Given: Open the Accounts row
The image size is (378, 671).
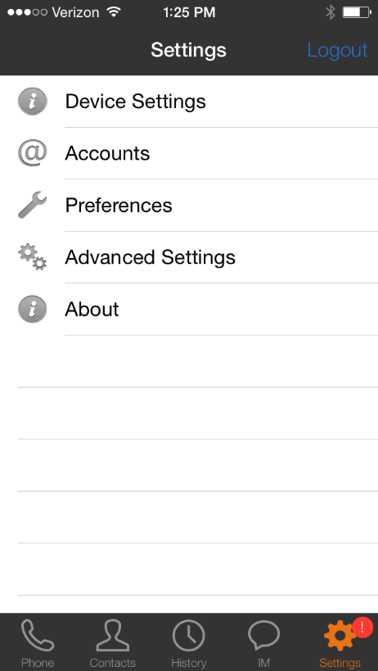Looking at the screenshot, I should click(189, 153).
